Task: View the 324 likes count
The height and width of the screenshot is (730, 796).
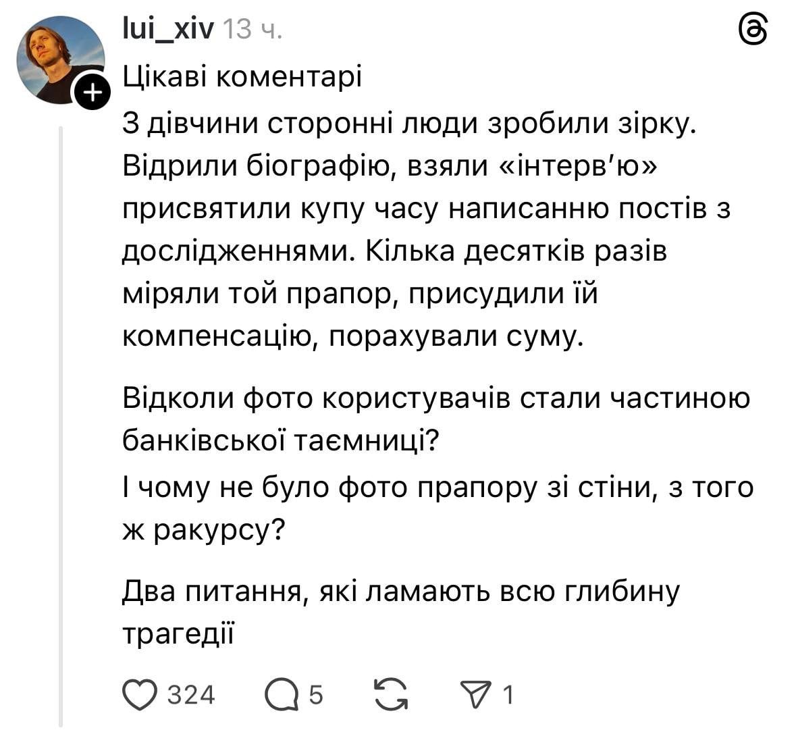Action: tap(191, 695)
